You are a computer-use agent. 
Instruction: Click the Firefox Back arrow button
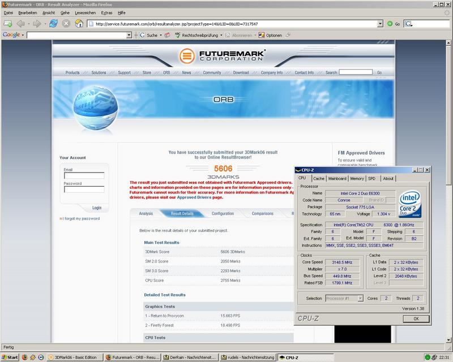(20, 24)
